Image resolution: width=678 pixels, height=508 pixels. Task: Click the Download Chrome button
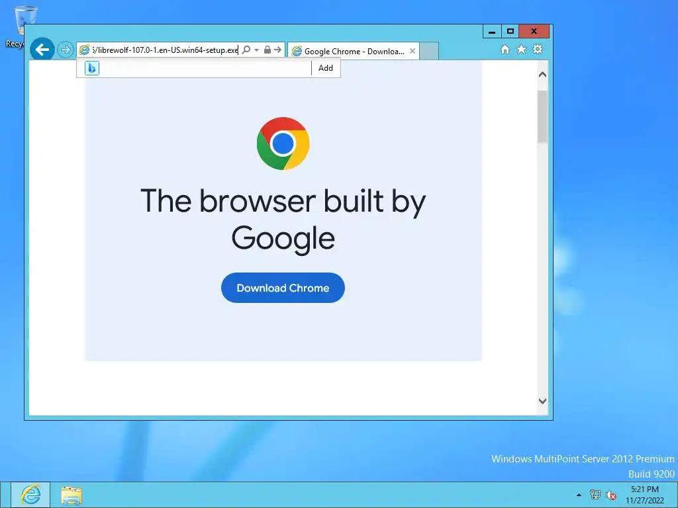coord(283,288)
